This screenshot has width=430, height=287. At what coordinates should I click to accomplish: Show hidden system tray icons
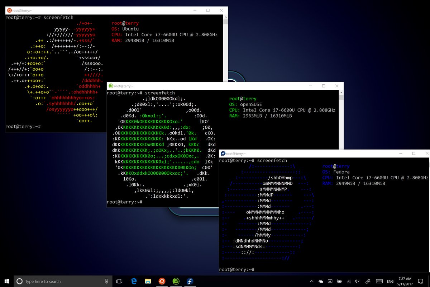pos(312,281)
